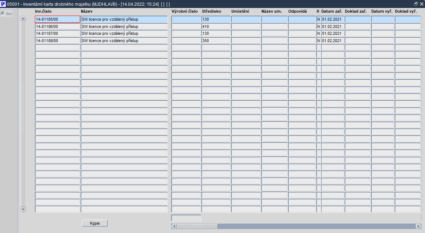Click the summary field below Výrobní číslo column

[186, 218]
